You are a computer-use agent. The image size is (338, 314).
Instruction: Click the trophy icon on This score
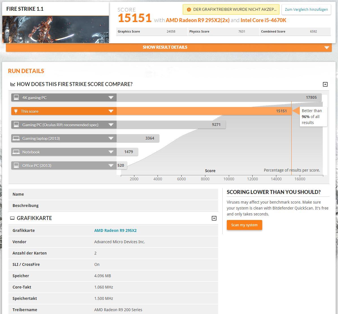click(x=16, y=111)
